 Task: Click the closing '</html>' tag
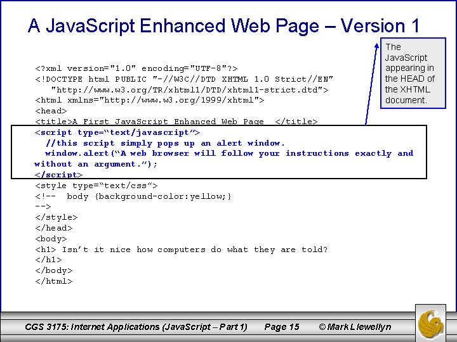(53, 281)
